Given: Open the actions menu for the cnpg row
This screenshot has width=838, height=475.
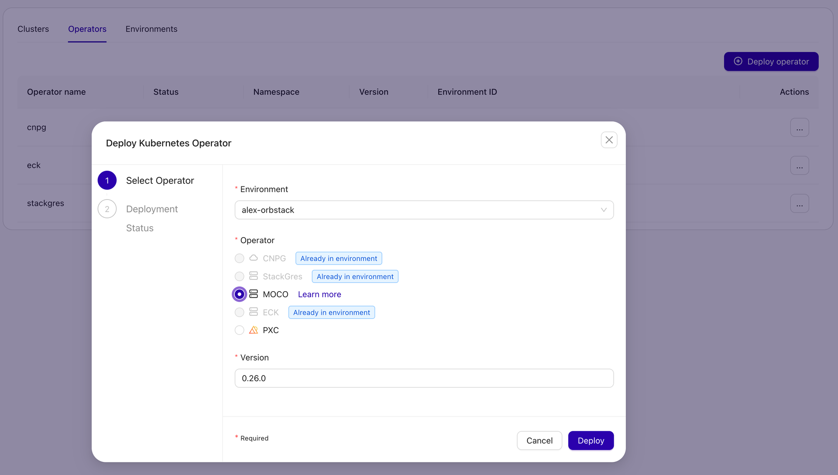Looking at the screenshot, I should tap(800, 127).
